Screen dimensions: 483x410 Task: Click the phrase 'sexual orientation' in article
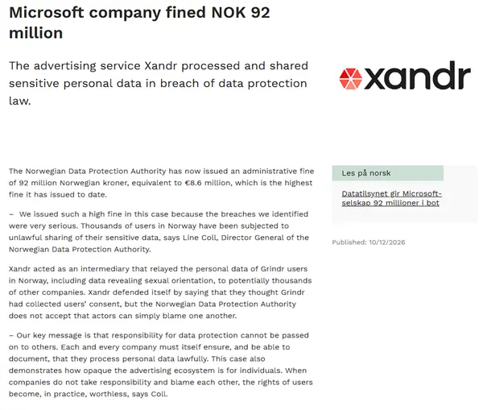pos(179,280)
